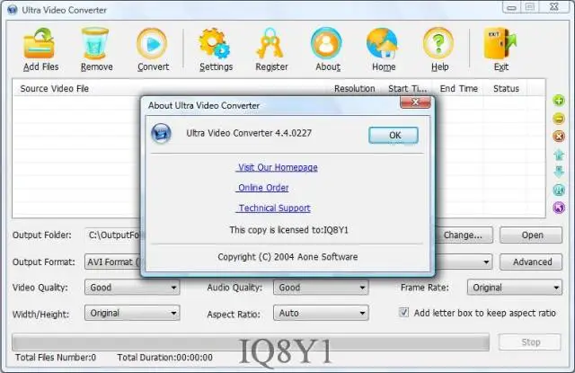The height and width of the screenshot is (373, 575).
Task: Click the version text Ultra Video Converter 4.4.0227
Action: tap(249, 133)
